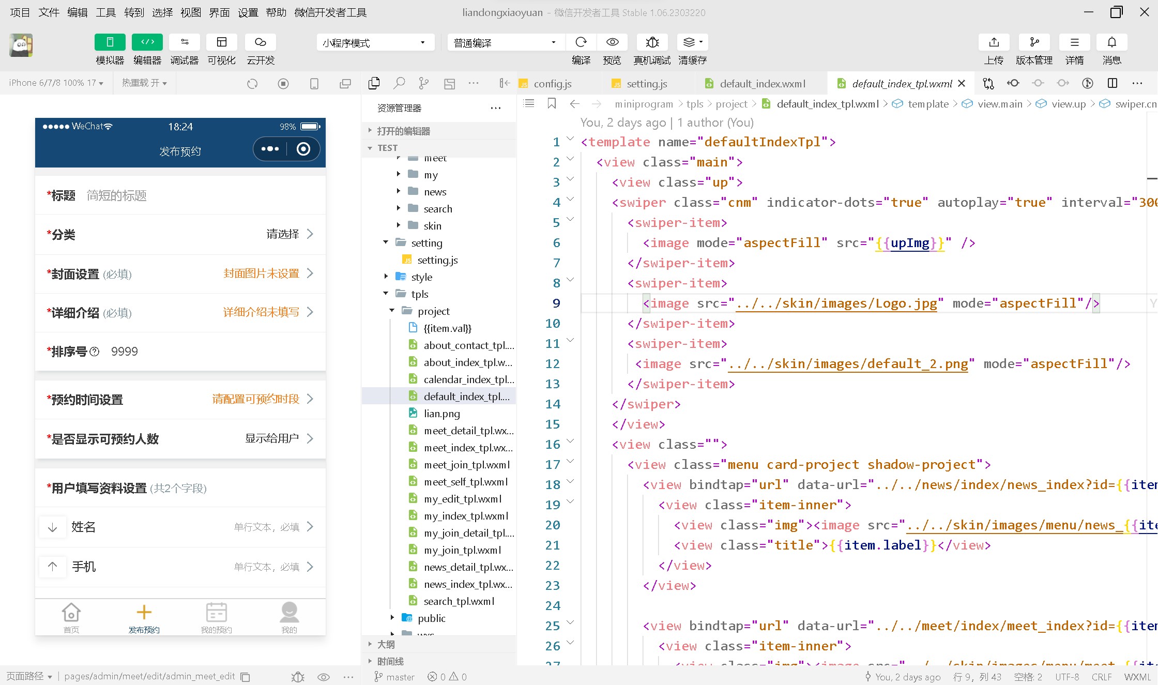Click the Category (分类) select row
The width and height of the screenshot is (1158, 685).
[180, 234]
